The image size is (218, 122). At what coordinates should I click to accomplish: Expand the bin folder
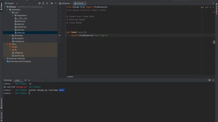click(x=10, y=47)
